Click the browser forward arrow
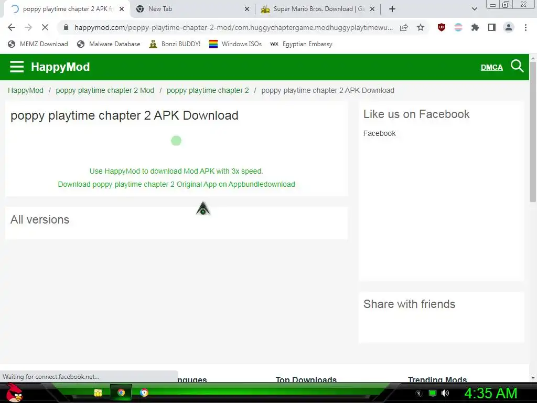This screenshot has width=537, height=403. click(28, 27)
